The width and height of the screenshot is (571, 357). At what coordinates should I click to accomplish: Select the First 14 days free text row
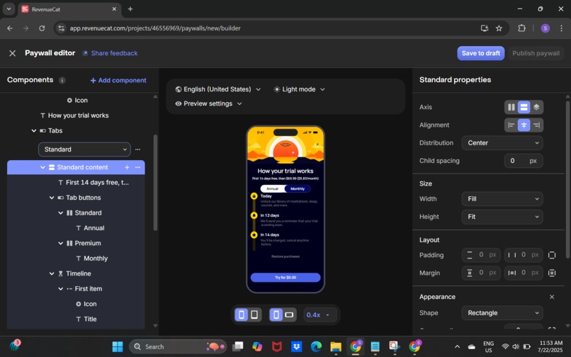[x=94, y=183]
